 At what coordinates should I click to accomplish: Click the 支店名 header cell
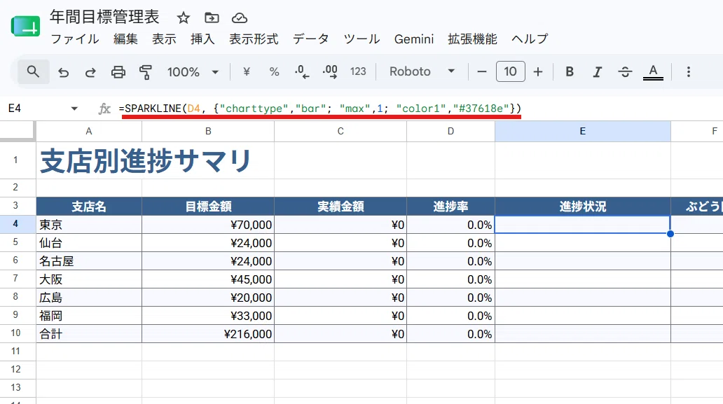point(89,207)
